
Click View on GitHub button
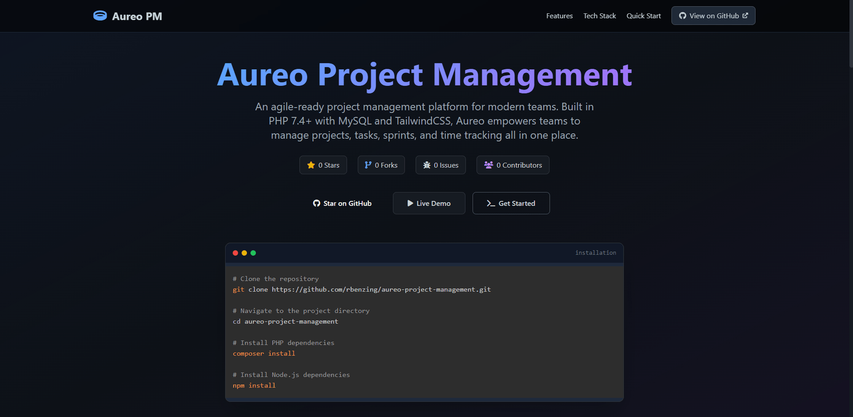713,16
